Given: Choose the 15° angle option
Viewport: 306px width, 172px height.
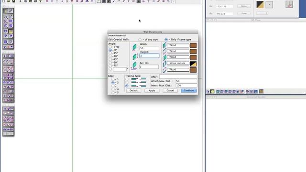Looking at the screenshot, I should [x=110, y=53].
